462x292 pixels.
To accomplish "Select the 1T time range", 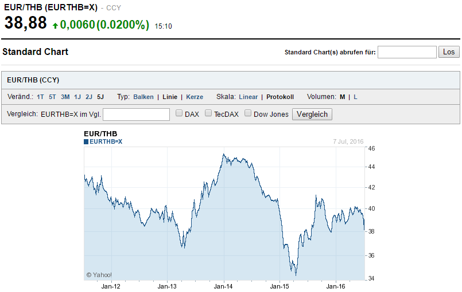I will click(40, 97).
